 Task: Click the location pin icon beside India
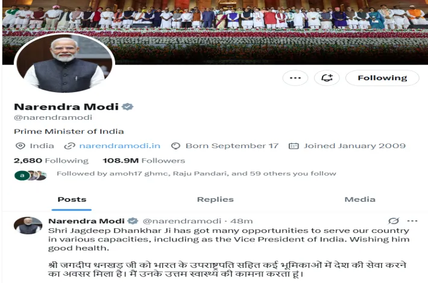point(20,146)
